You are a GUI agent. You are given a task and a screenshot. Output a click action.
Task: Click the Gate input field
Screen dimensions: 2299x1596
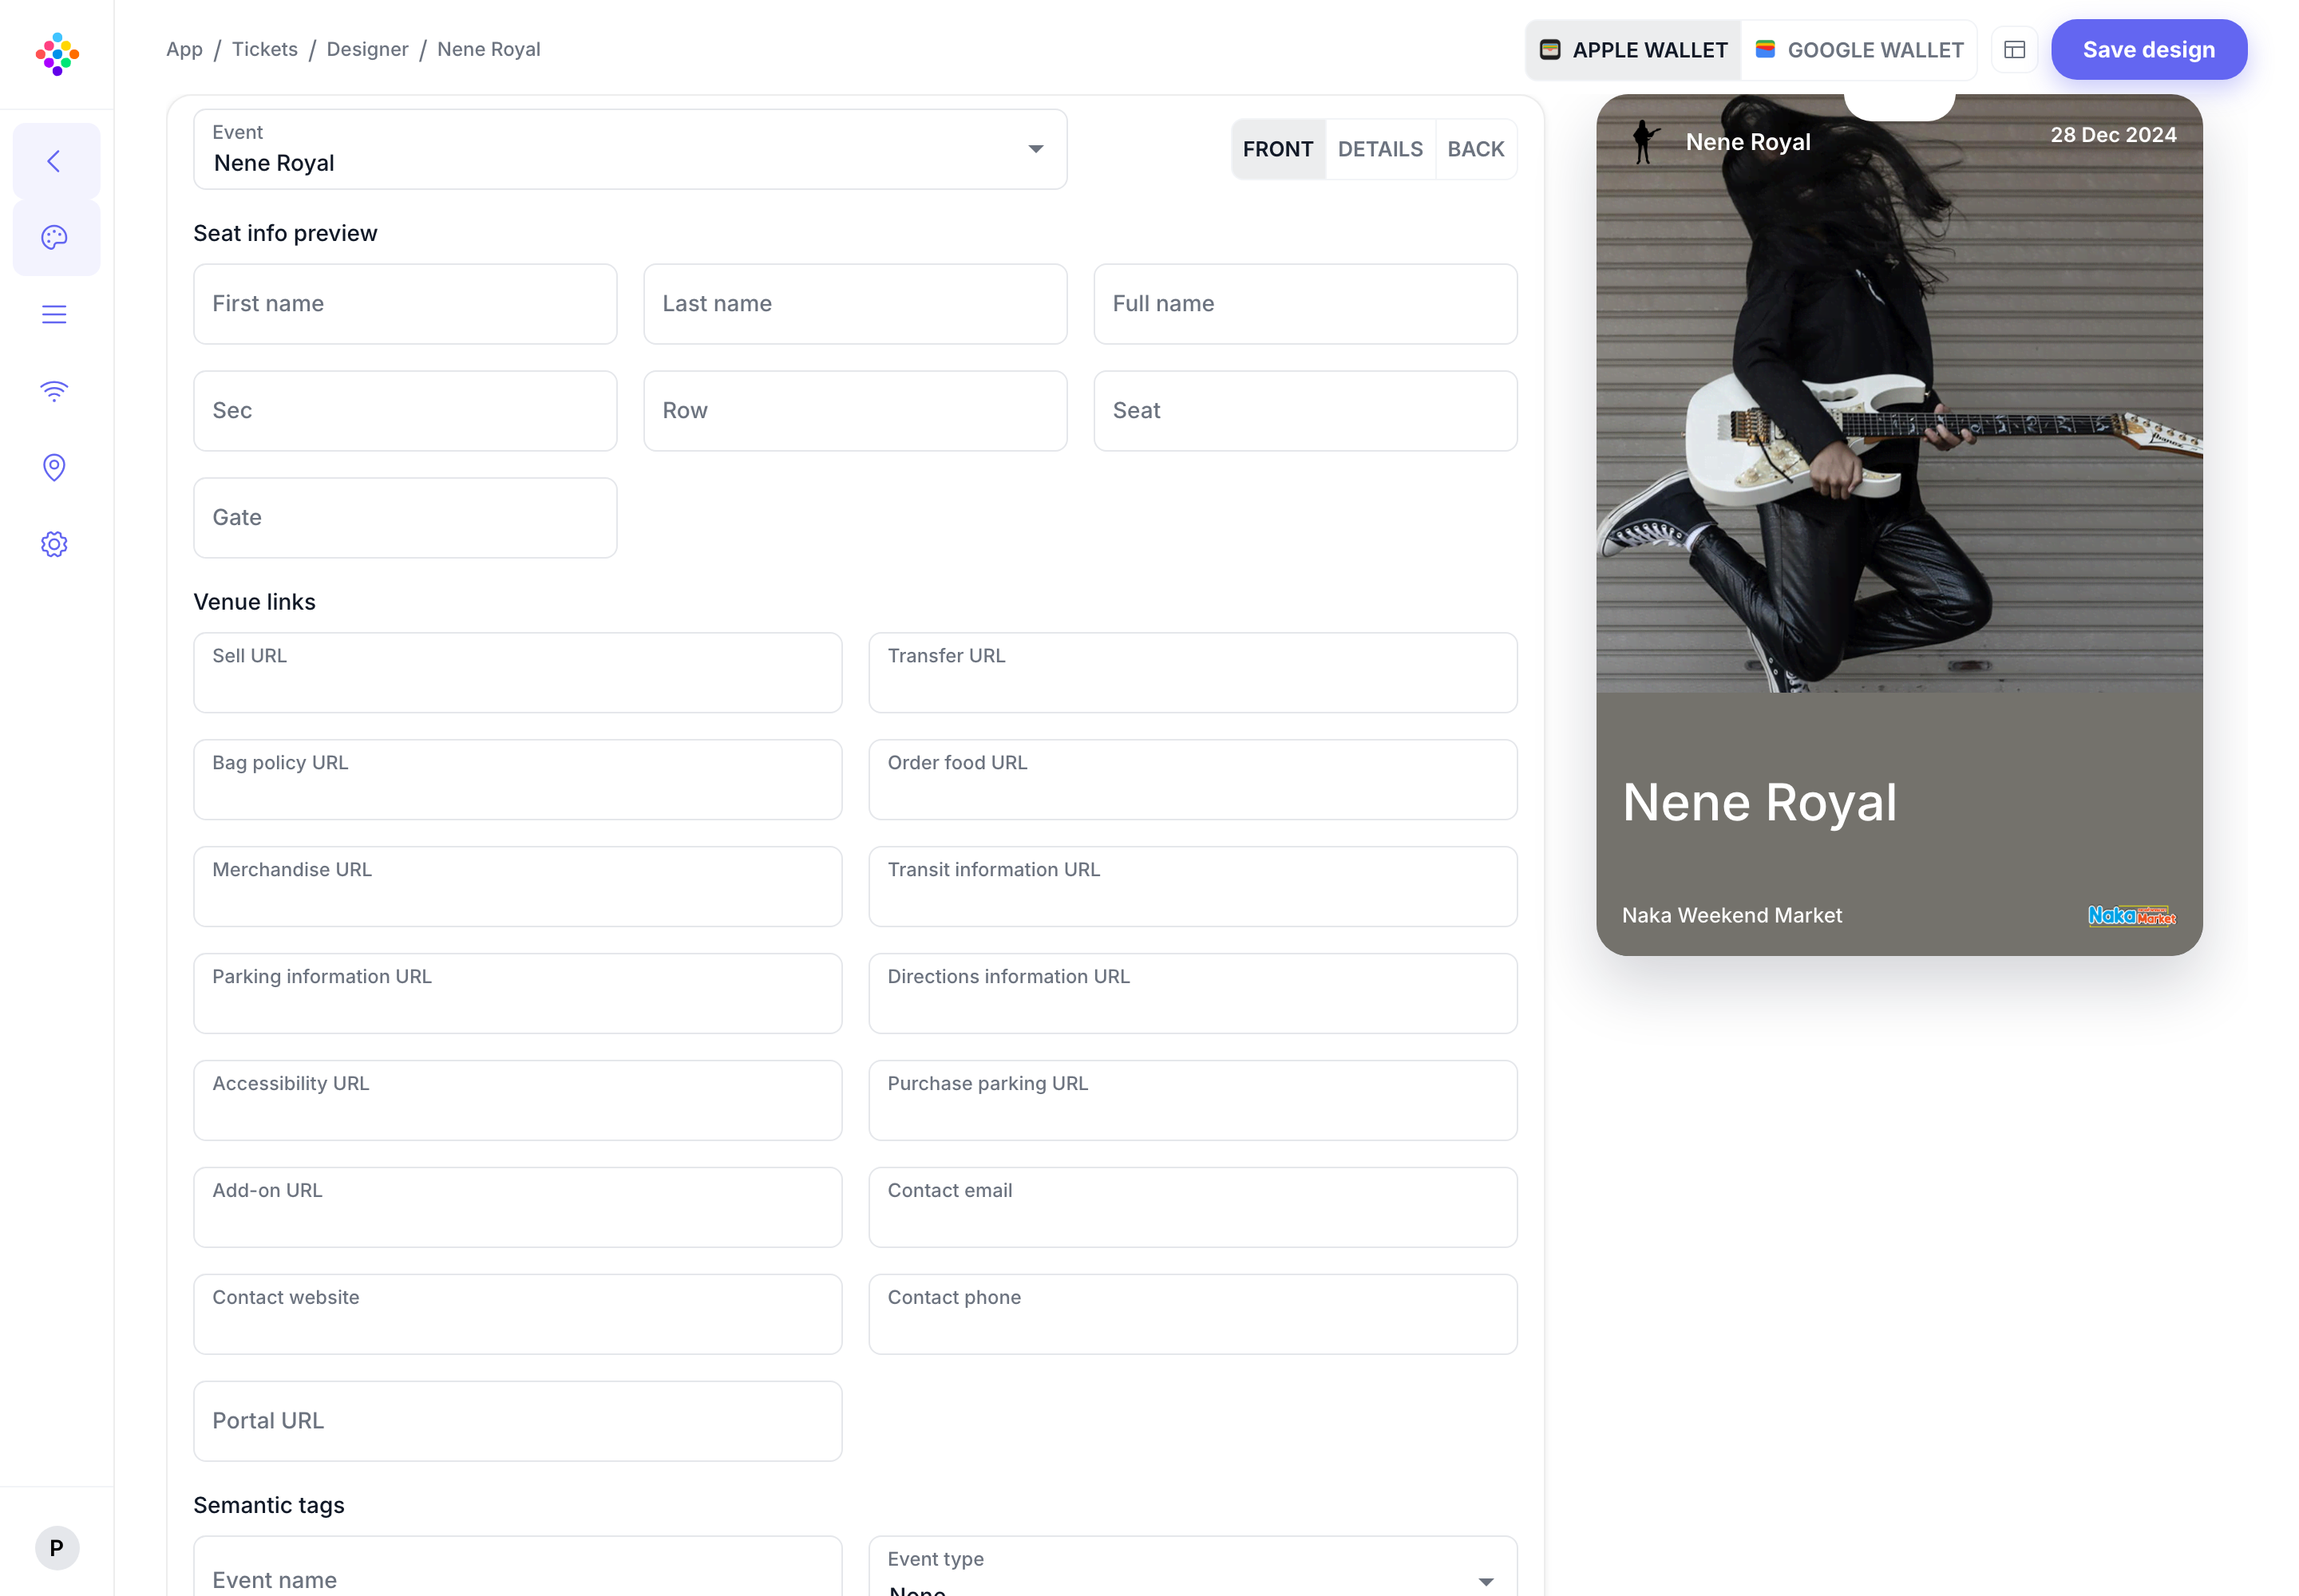[406, 518]
